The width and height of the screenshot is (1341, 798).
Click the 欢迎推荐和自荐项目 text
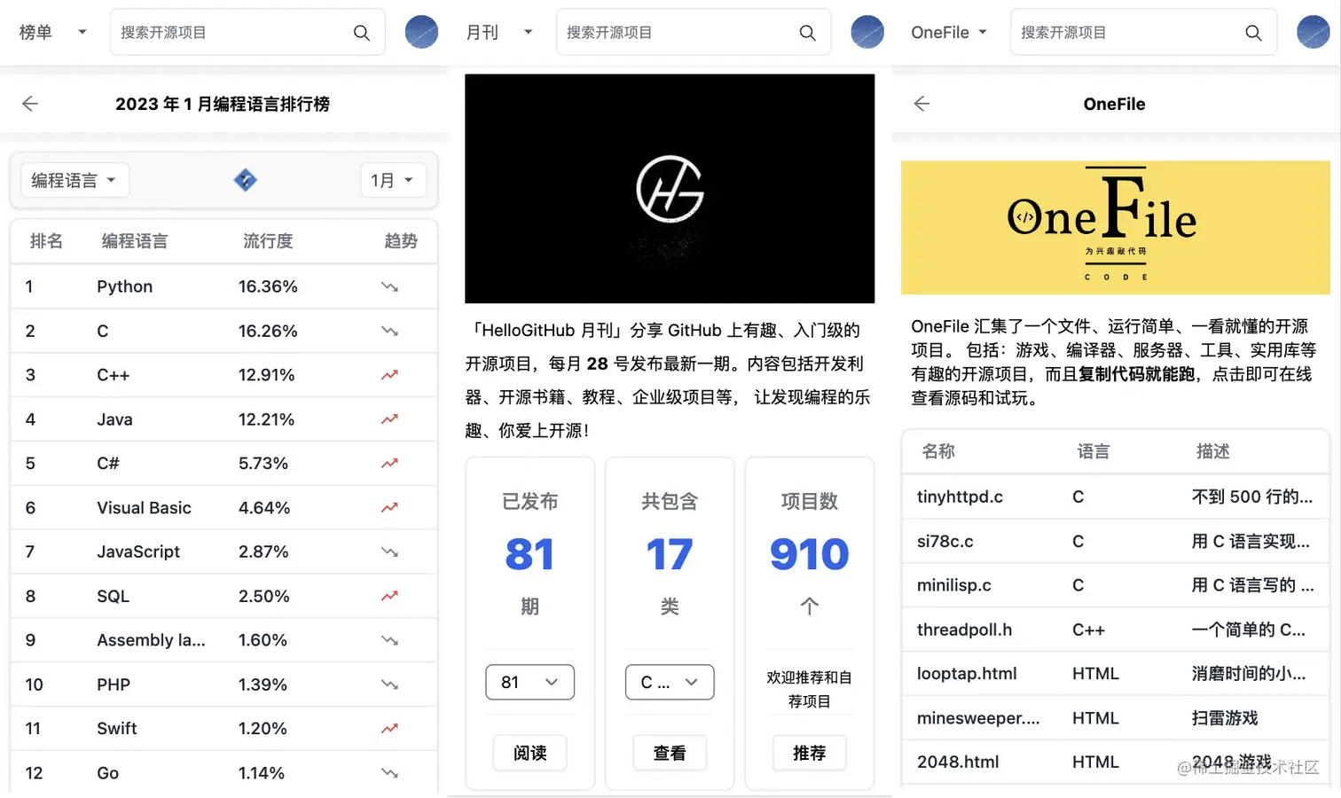[x=809, y=689]
